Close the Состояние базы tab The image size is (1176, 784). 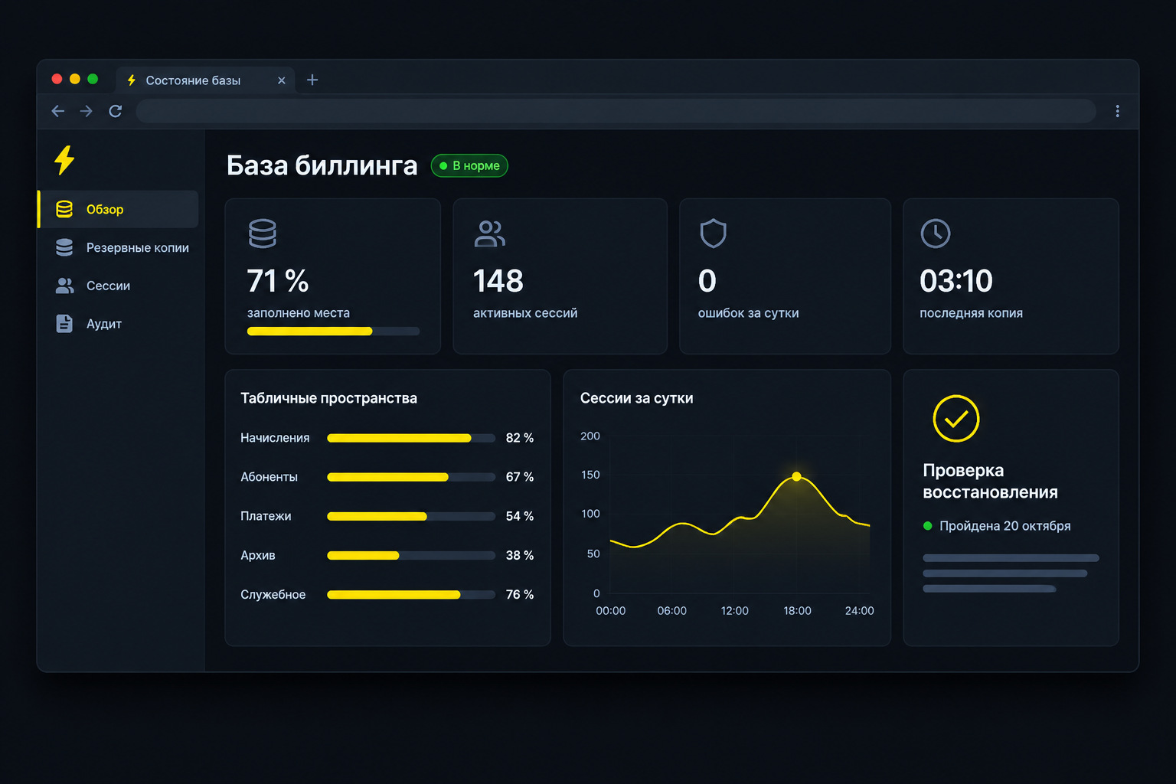282,80
